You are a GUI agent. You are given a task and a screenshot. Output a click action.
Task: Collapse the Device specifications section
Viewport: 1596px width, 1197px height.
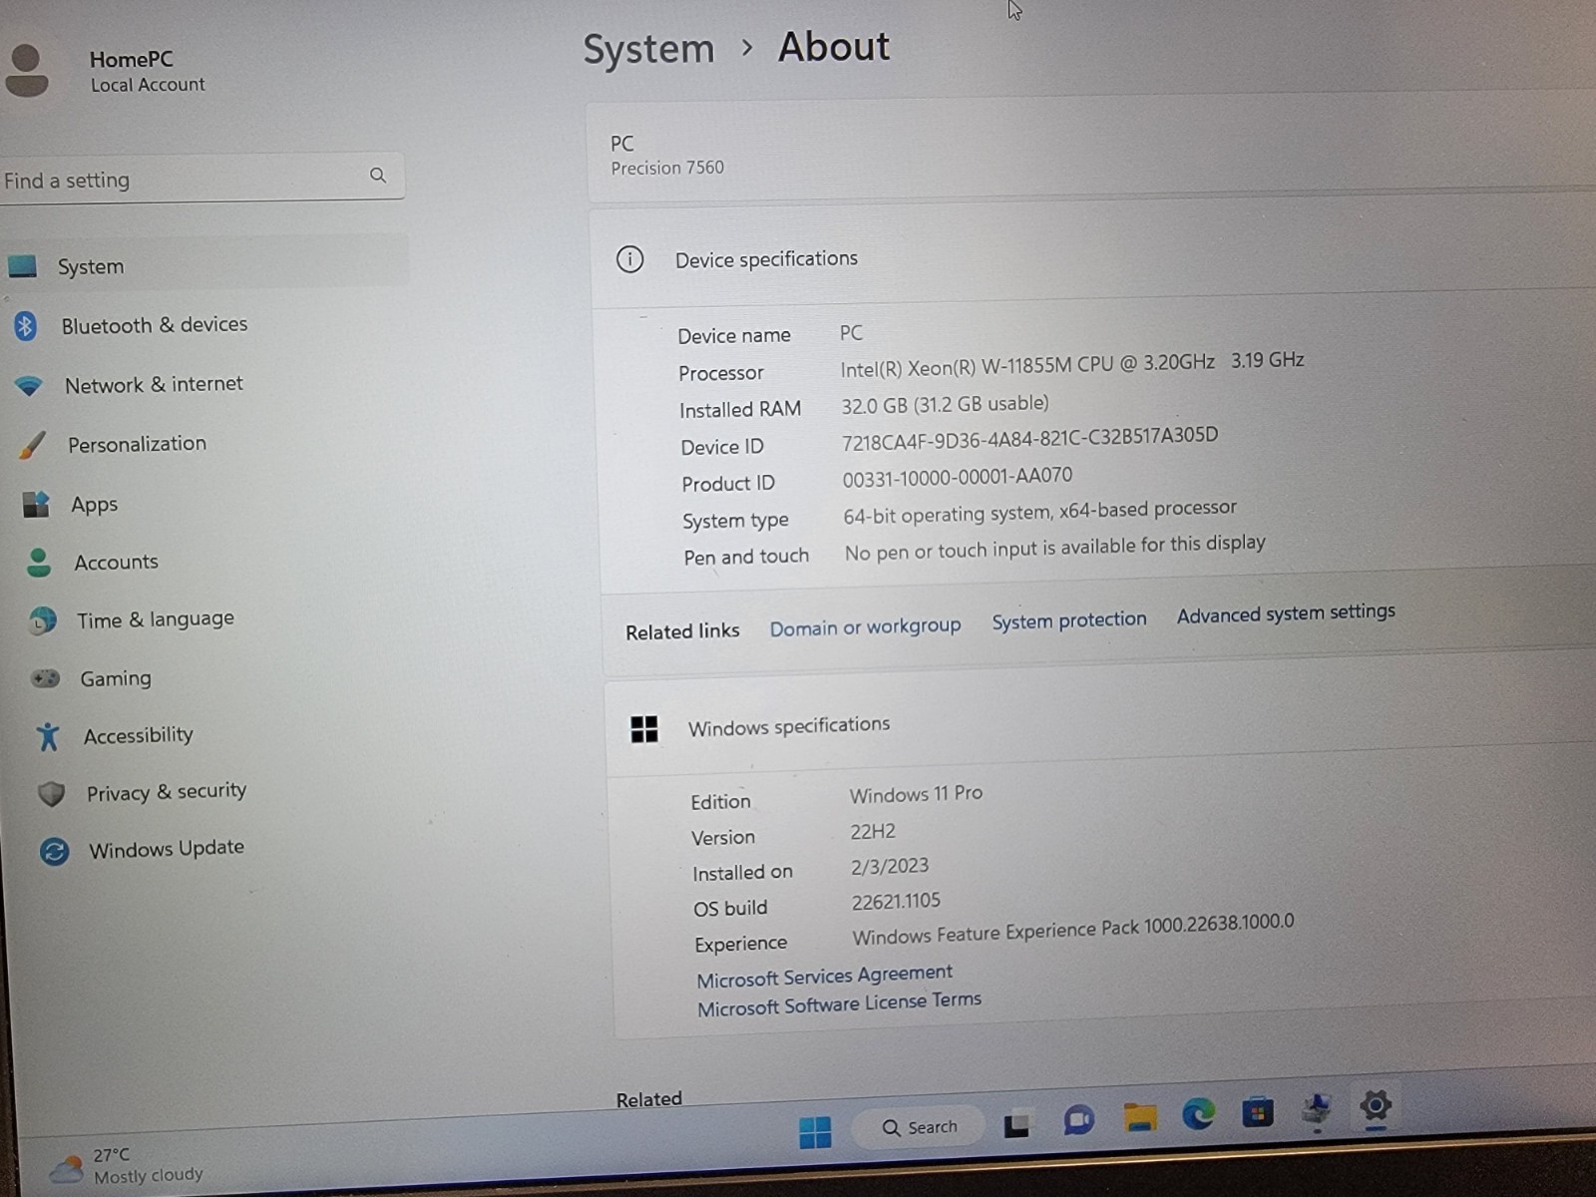pos(1092,255)
